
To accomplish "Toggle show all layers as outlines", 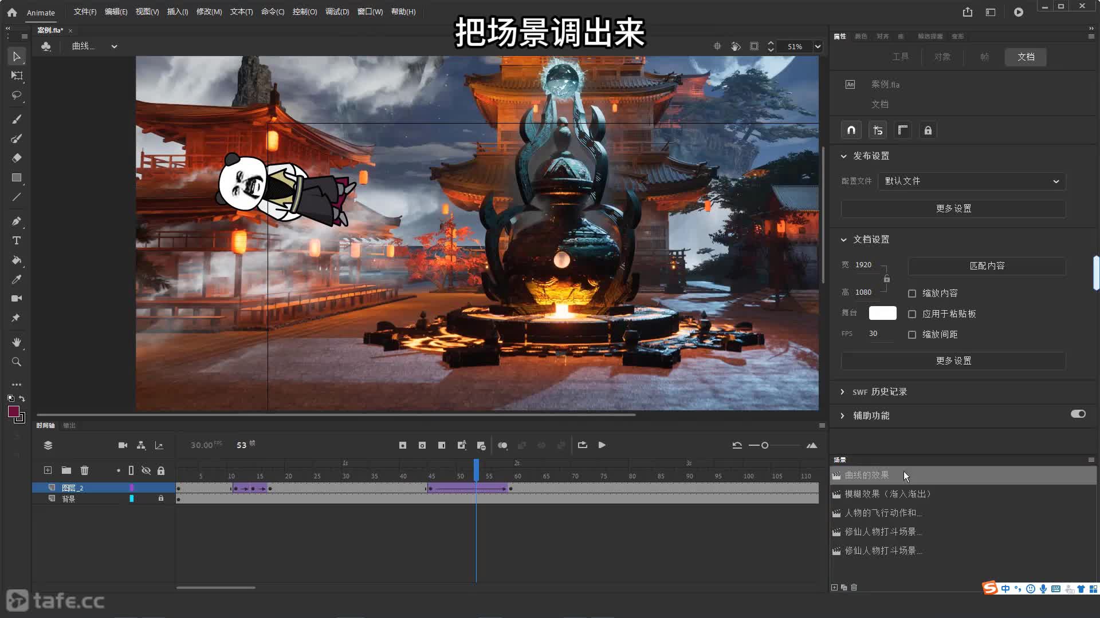I will (x=131, y=470).
